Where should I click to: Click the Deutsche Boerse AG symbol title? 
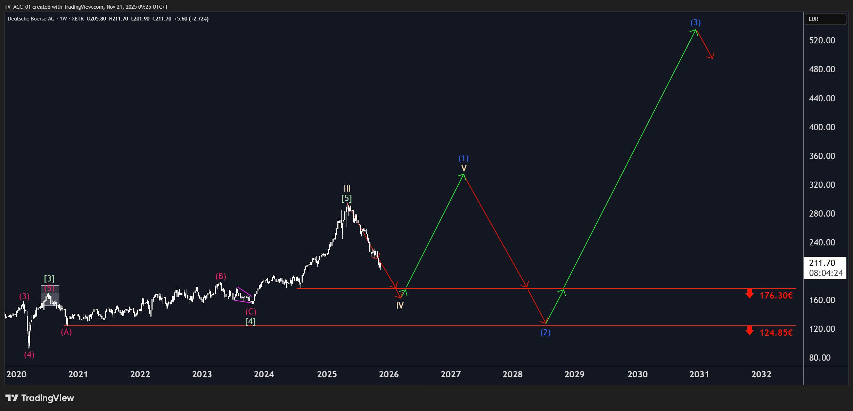coord(31,19)
